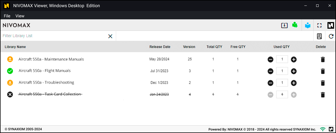The width and height of the screenshot is (336, 133).
Task: Click the Total QTY column header
Action: (214, 47)
